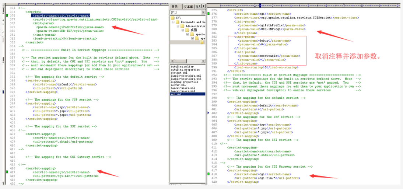Click line 382 load-on-startup in left editor

coord(64,38)
